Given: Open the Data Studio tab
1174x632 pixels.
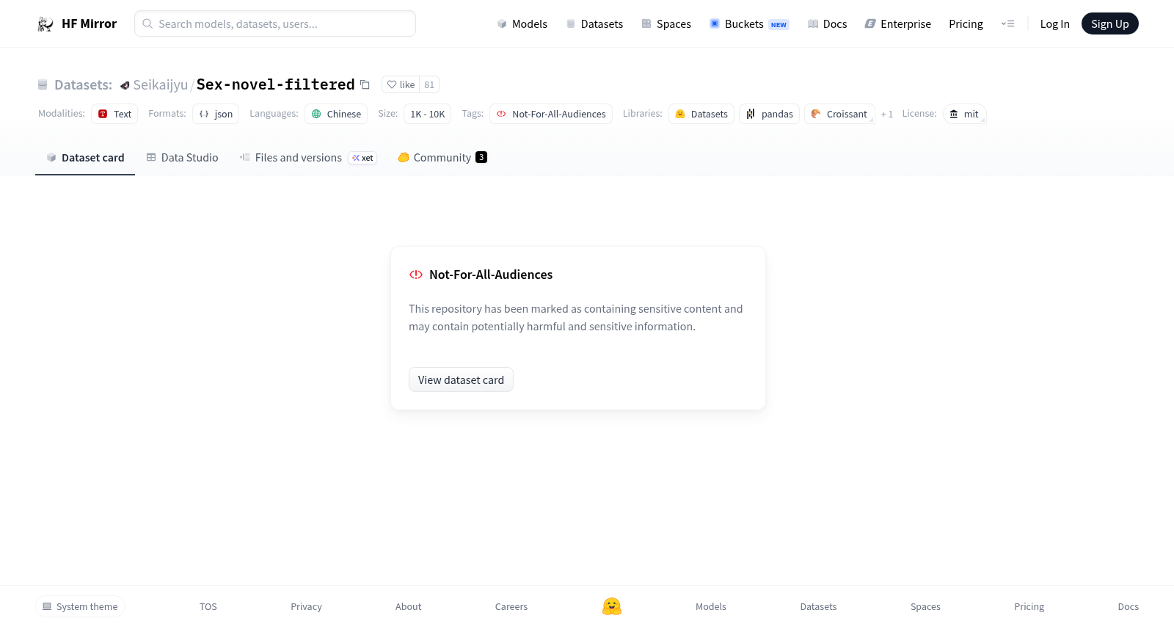Looking at the screenshot, I should (x=182, y=158).
